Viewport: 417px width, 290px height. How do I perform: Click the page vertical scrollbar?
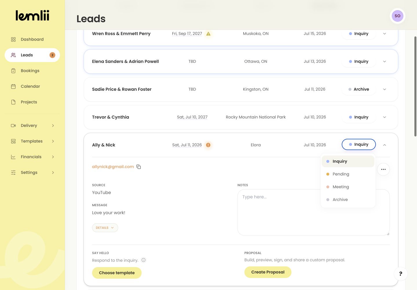point(415,86)
